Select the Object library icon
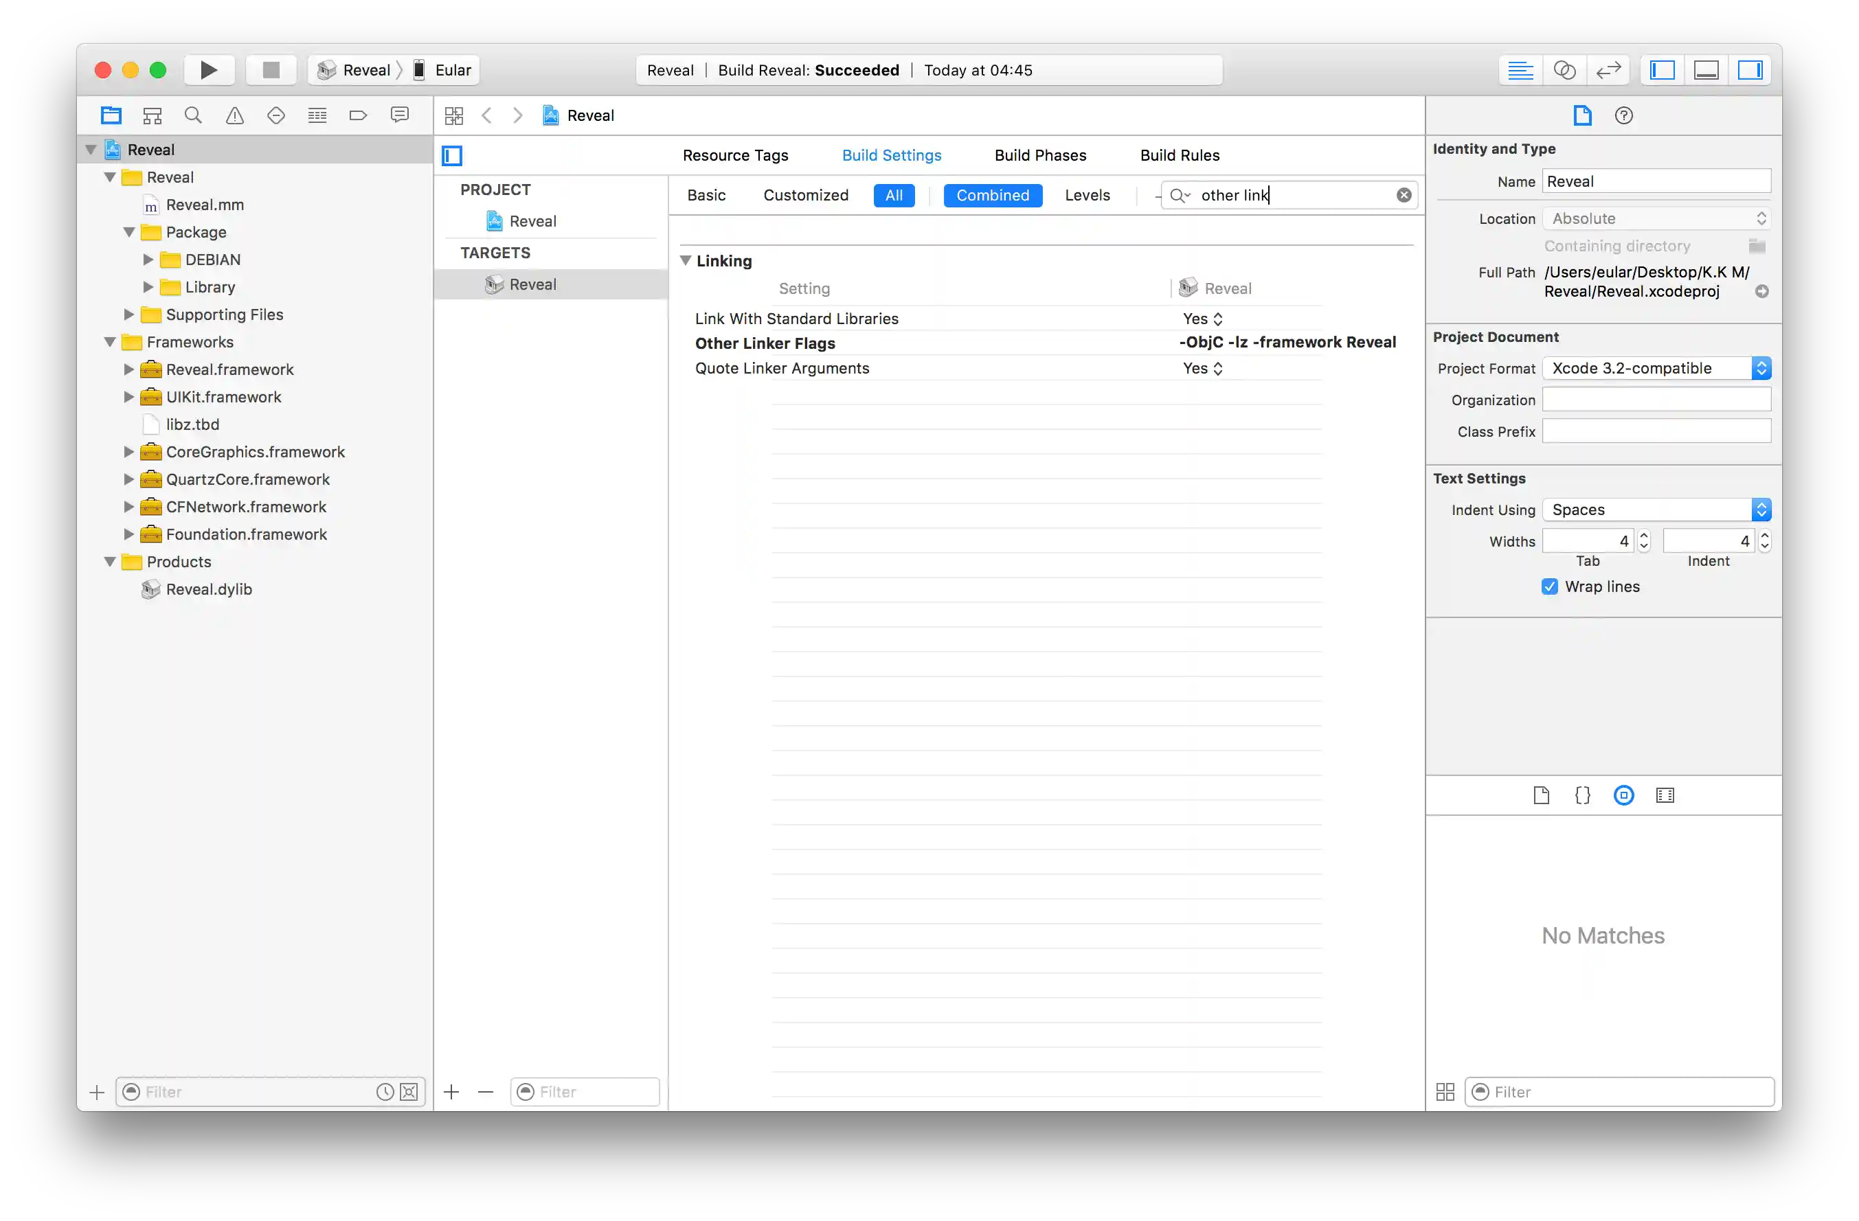Viewport: 1859px width, 1221px height. [x=1623, y=795]
